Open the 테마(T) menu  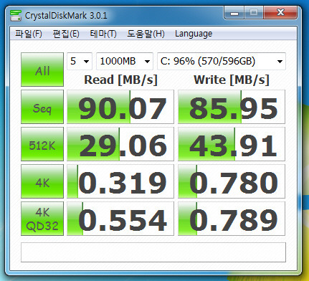pos(103,34)
